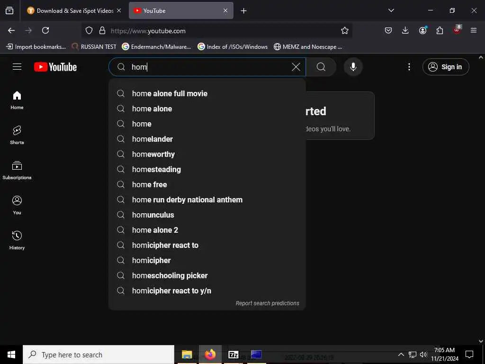This screenshot has width=485, height=364.
Task: Open Subscriptions in the sidebar
Action: (17, 170)
